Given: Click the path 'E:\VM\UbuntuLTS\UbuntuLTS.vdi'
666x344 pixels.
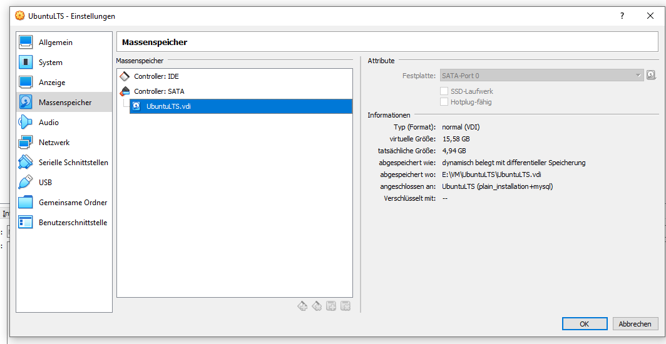Looking at the screenshot, I should tap(491, 175).
